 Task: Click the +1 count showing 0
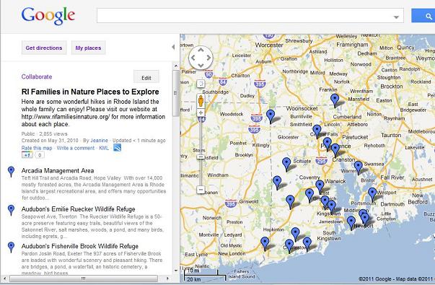pyautogui.click(x=40, y=155)
